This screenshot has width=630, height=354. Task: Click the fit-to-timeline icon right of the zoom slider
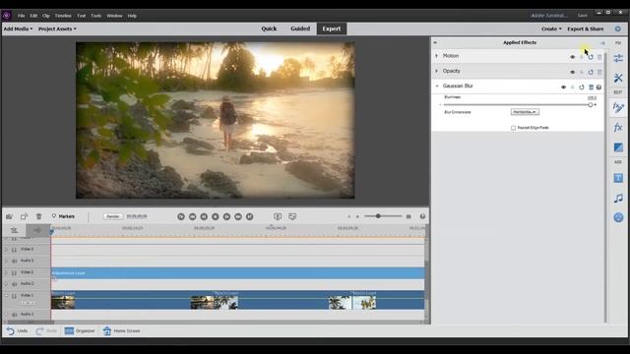409,216
